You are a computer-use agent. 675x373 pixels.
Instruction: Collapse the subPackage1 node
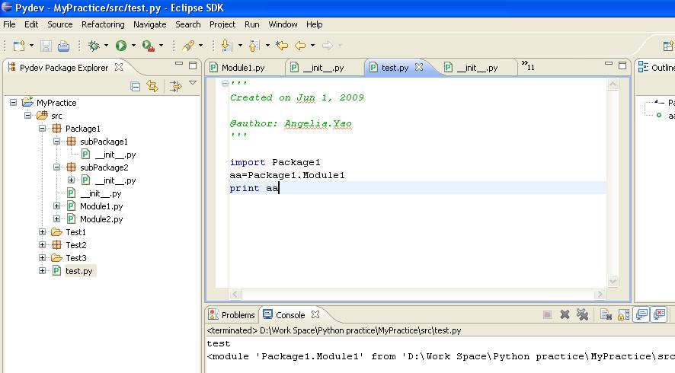(56, 141)
